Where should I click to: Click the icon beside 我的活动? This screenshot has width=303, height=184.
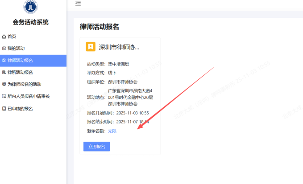4,48
